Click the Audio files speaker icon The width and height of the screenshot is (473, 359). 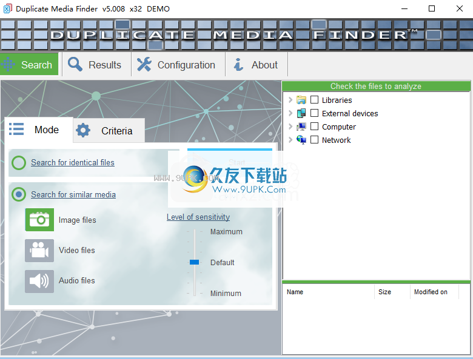coord(39,281)
